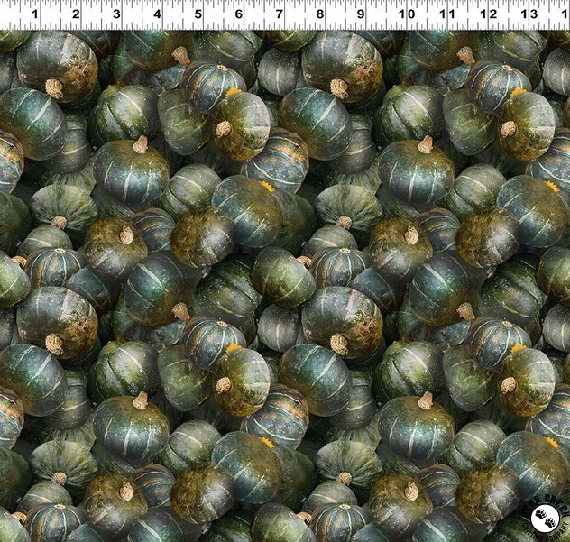Click the ruler's number 3 label
The image size is (570, 542).
[116, 14]
